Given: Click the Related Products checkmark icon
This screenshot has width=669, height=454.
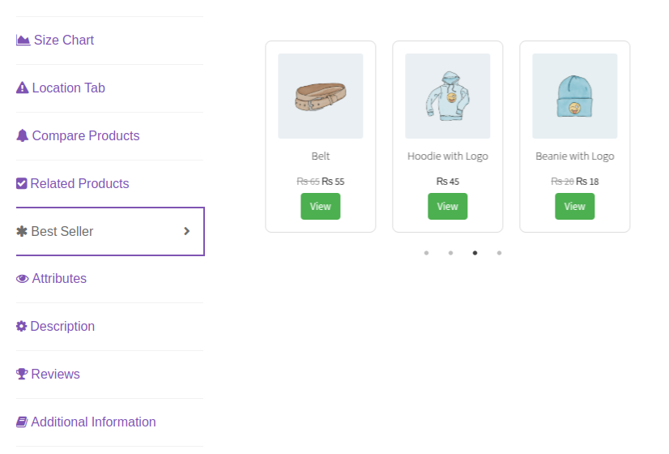Looking at the screenshot, I should tap(22, 184).
